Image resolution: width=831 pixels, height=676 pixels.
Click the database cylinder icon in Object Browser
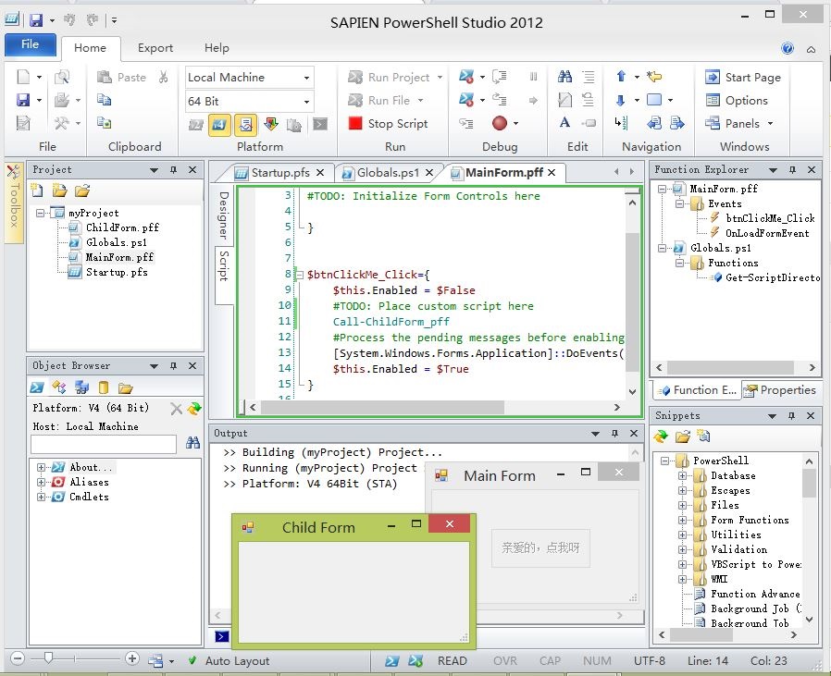104,387
